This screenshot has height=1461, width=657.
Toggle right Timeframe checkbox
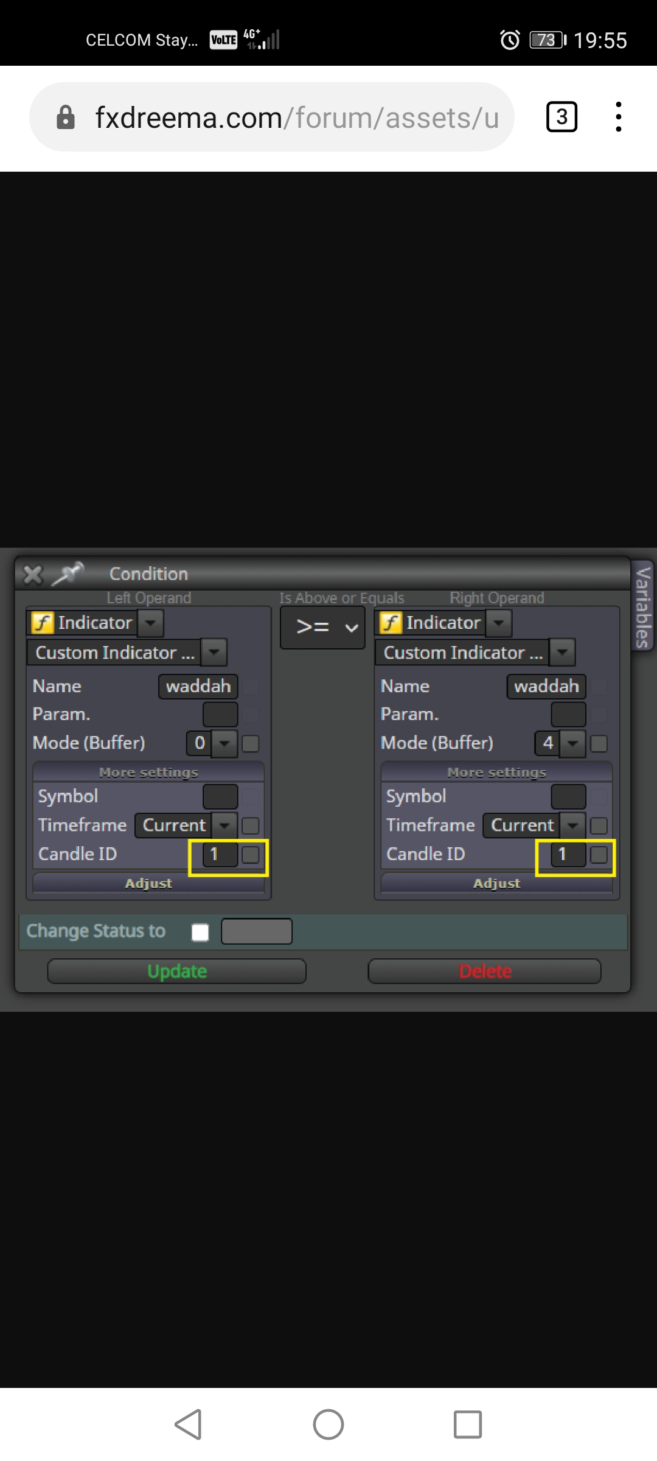tap(599, 825)
